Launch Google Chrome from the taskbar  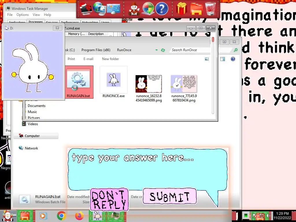[61, 216]
